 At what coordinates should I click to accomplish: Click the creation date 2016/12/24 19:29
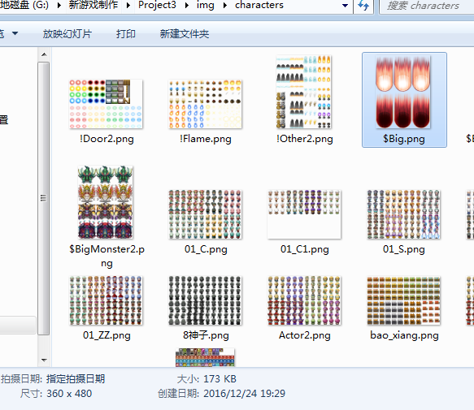tap(244, 394)
